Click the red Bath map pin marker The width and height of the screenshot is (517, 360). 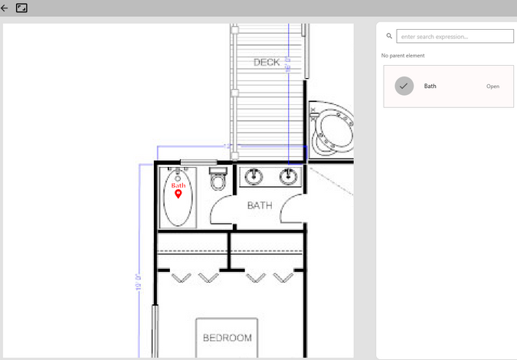178,195
